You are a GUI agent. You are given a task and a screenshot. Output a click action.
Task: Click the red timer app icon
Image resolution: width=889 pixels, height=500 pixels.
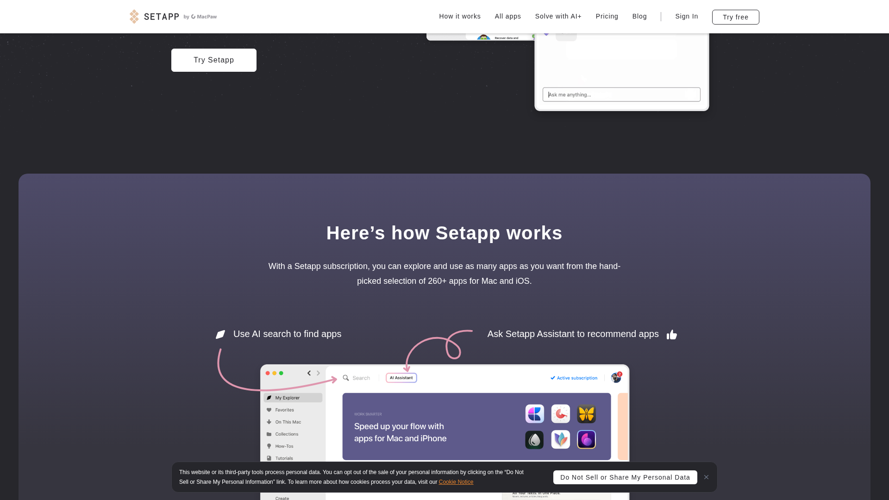click(560, 414)
